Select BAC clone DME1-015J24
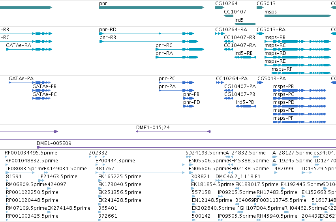Viewport: 336px width, 222px height. [x=173, y=132]
